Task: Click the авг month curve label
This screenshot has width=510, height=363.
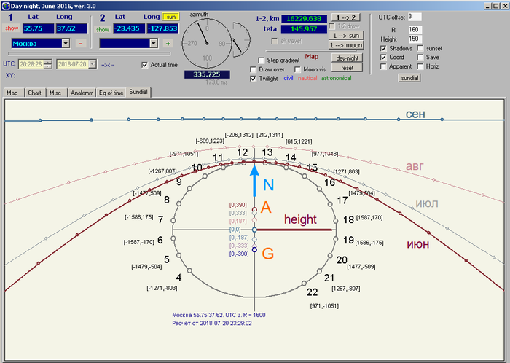Action: [415, 166]
